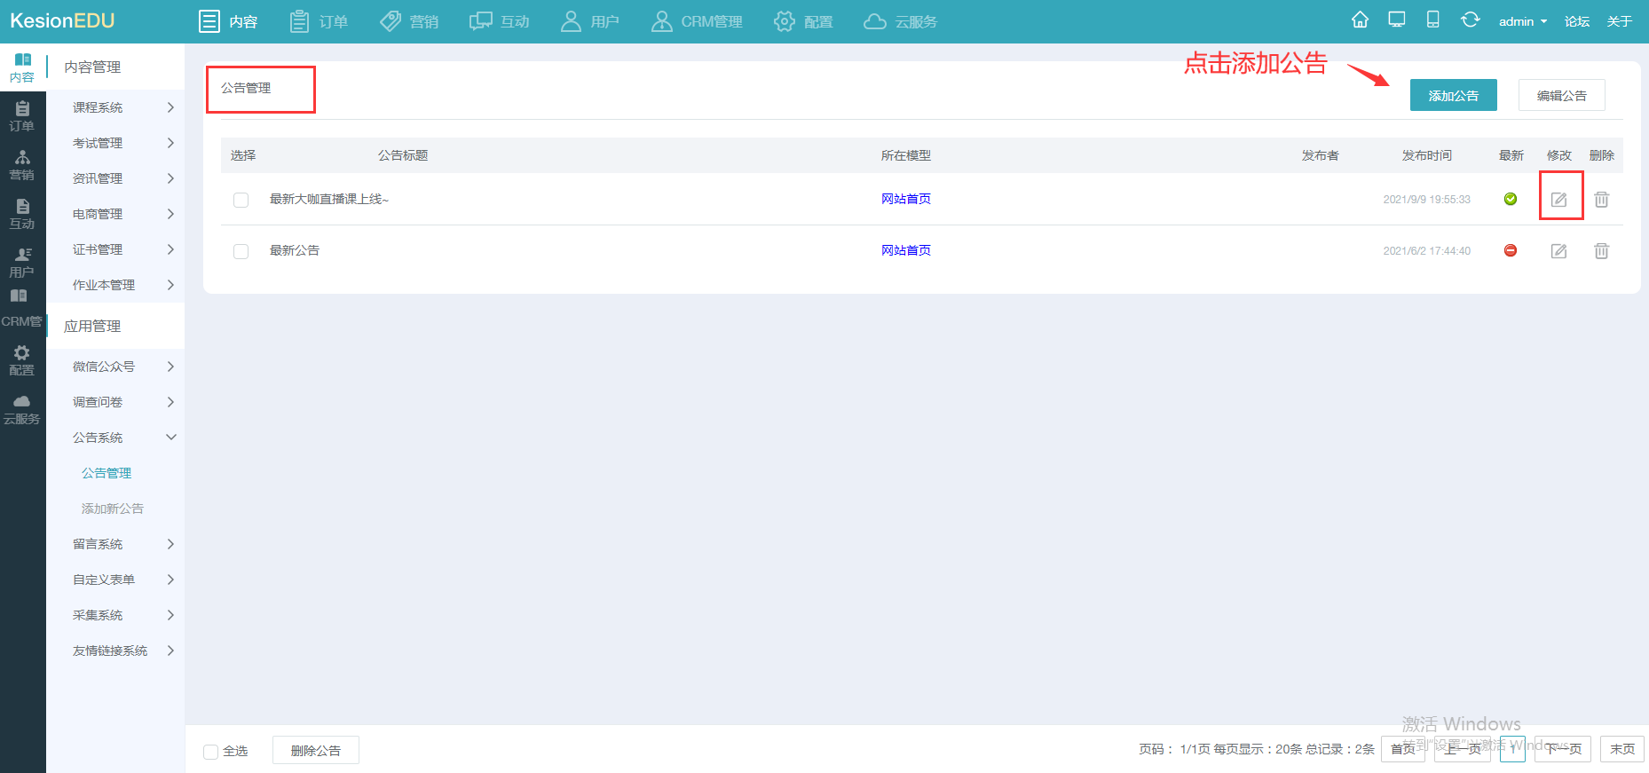Edit the 最新公告 announcement
Viewport: 1649px width, 773px height.
[x=1558, y=251]
